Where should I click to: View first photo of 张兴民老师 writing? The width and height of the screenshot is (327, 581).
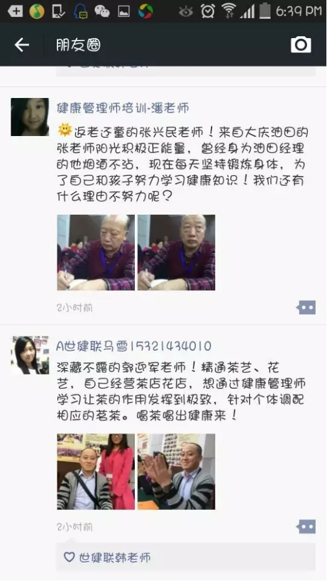(x=96, y=252)
